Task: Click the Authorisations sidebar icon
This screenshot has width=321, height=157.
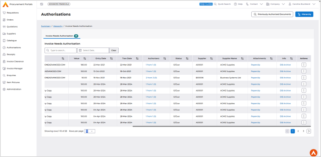Action: click(x=4, y=47)
